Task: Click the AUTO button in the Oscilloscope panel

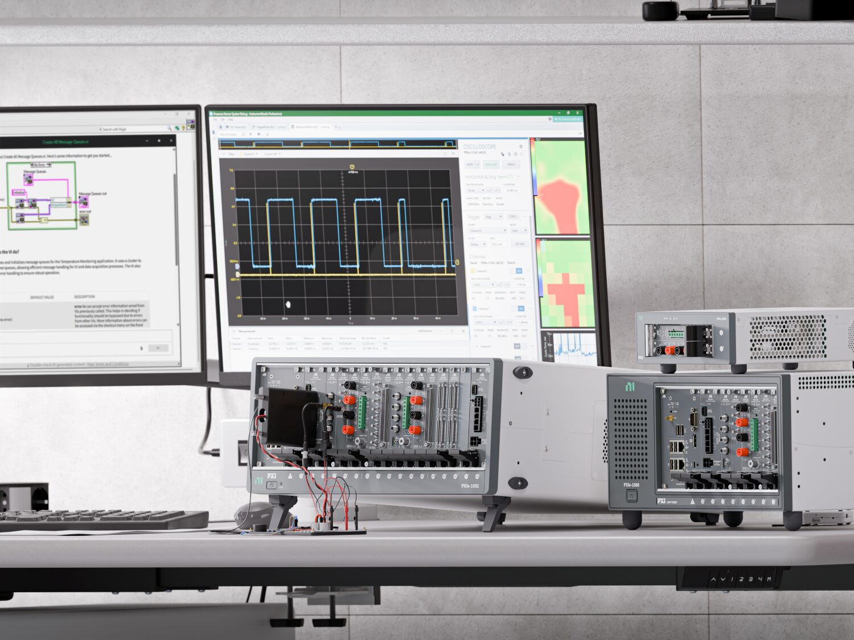Action: pyautogui.click(x=470, y=164)
